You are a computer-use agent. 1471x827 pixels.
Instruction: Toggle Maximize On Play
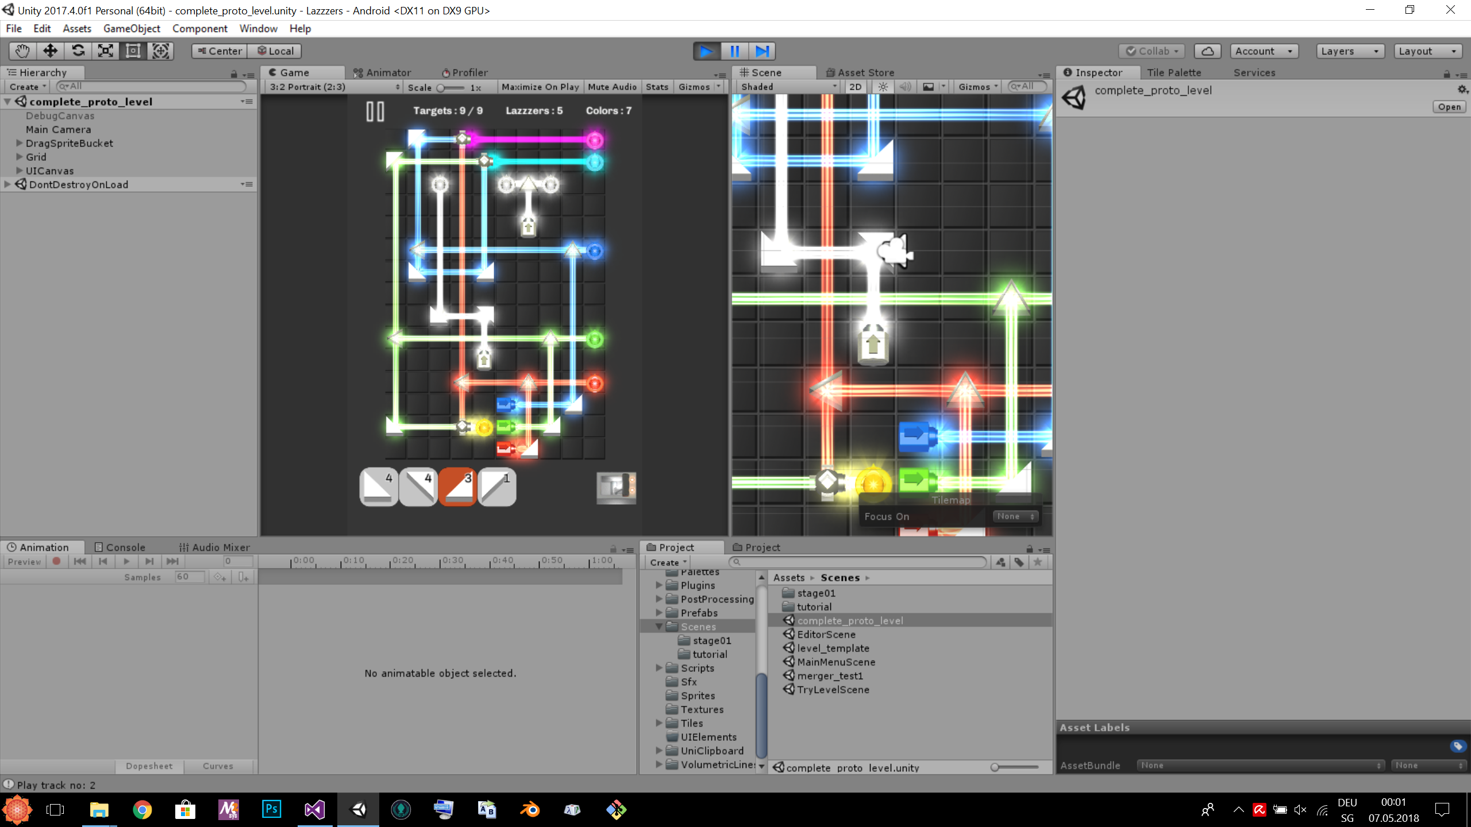click(540, 87)
